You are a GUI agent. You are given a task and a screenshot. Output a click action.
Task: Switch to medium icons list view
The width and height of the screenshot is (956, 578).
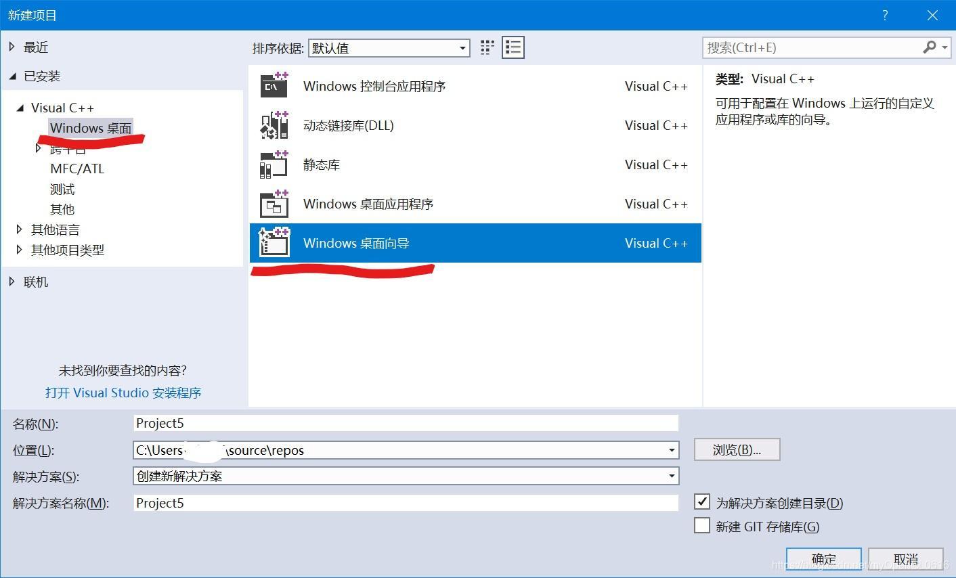click(x=513, y=47)
